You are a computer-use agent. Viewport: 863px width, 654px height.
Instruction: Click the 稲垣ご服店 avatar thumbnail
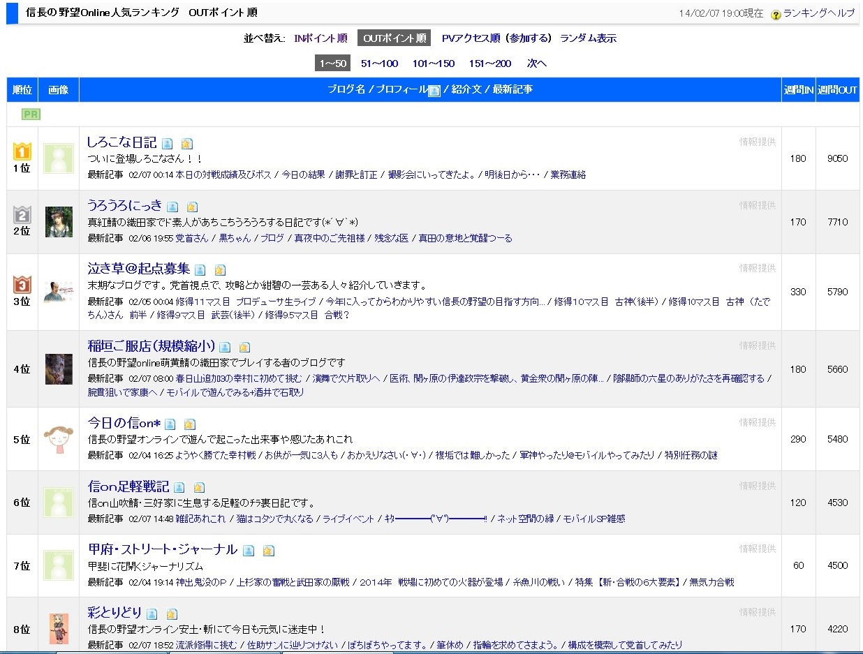coord(59,369)
